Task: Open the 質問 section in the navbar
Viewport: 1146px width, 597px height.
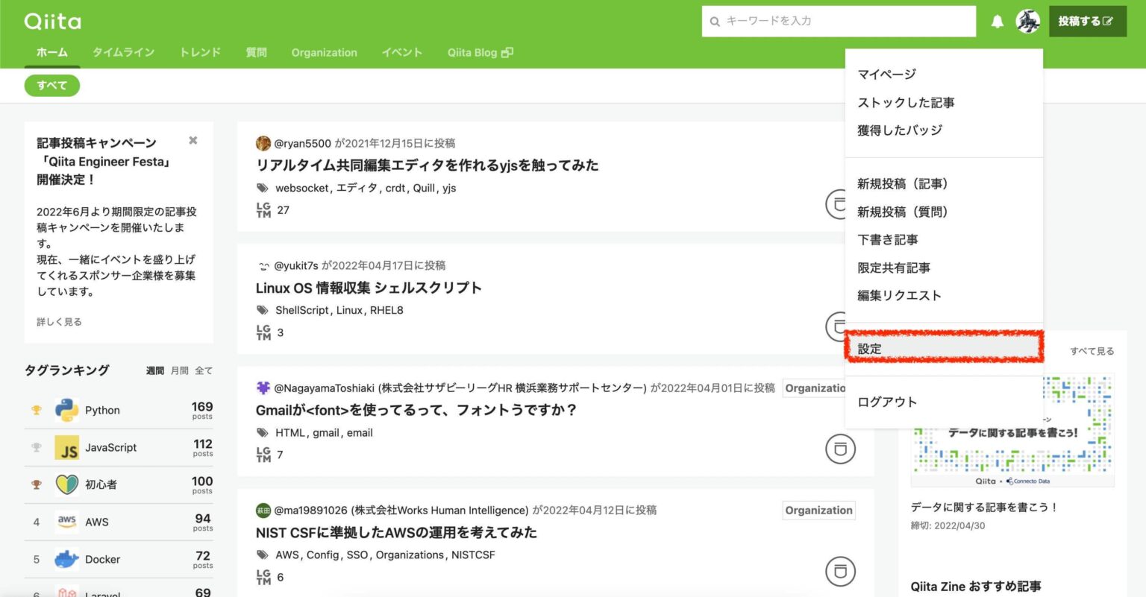Action: click(x=256, y=52)
